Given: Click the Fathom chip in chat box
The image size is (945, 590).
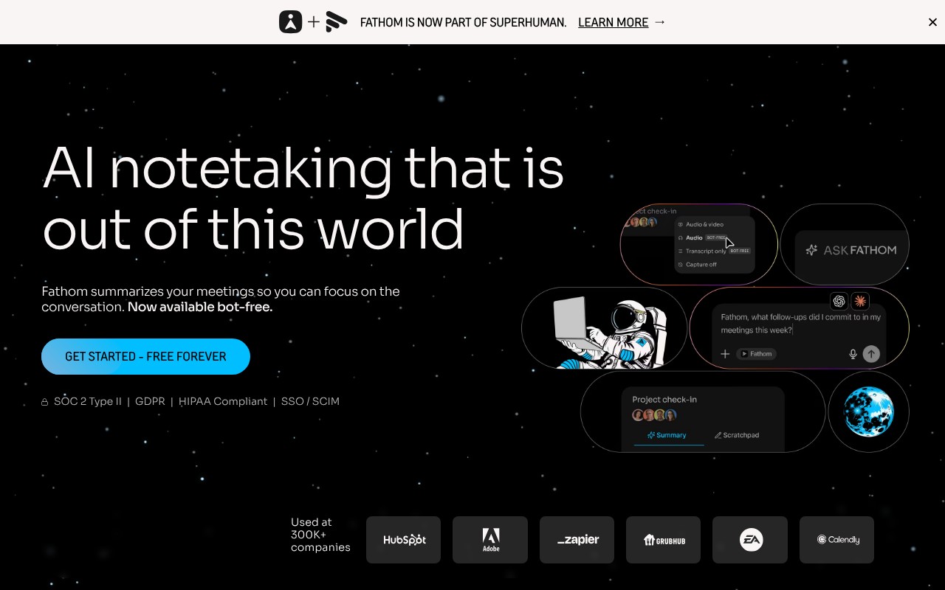Looking at the screenshot, I should point(756,354).
